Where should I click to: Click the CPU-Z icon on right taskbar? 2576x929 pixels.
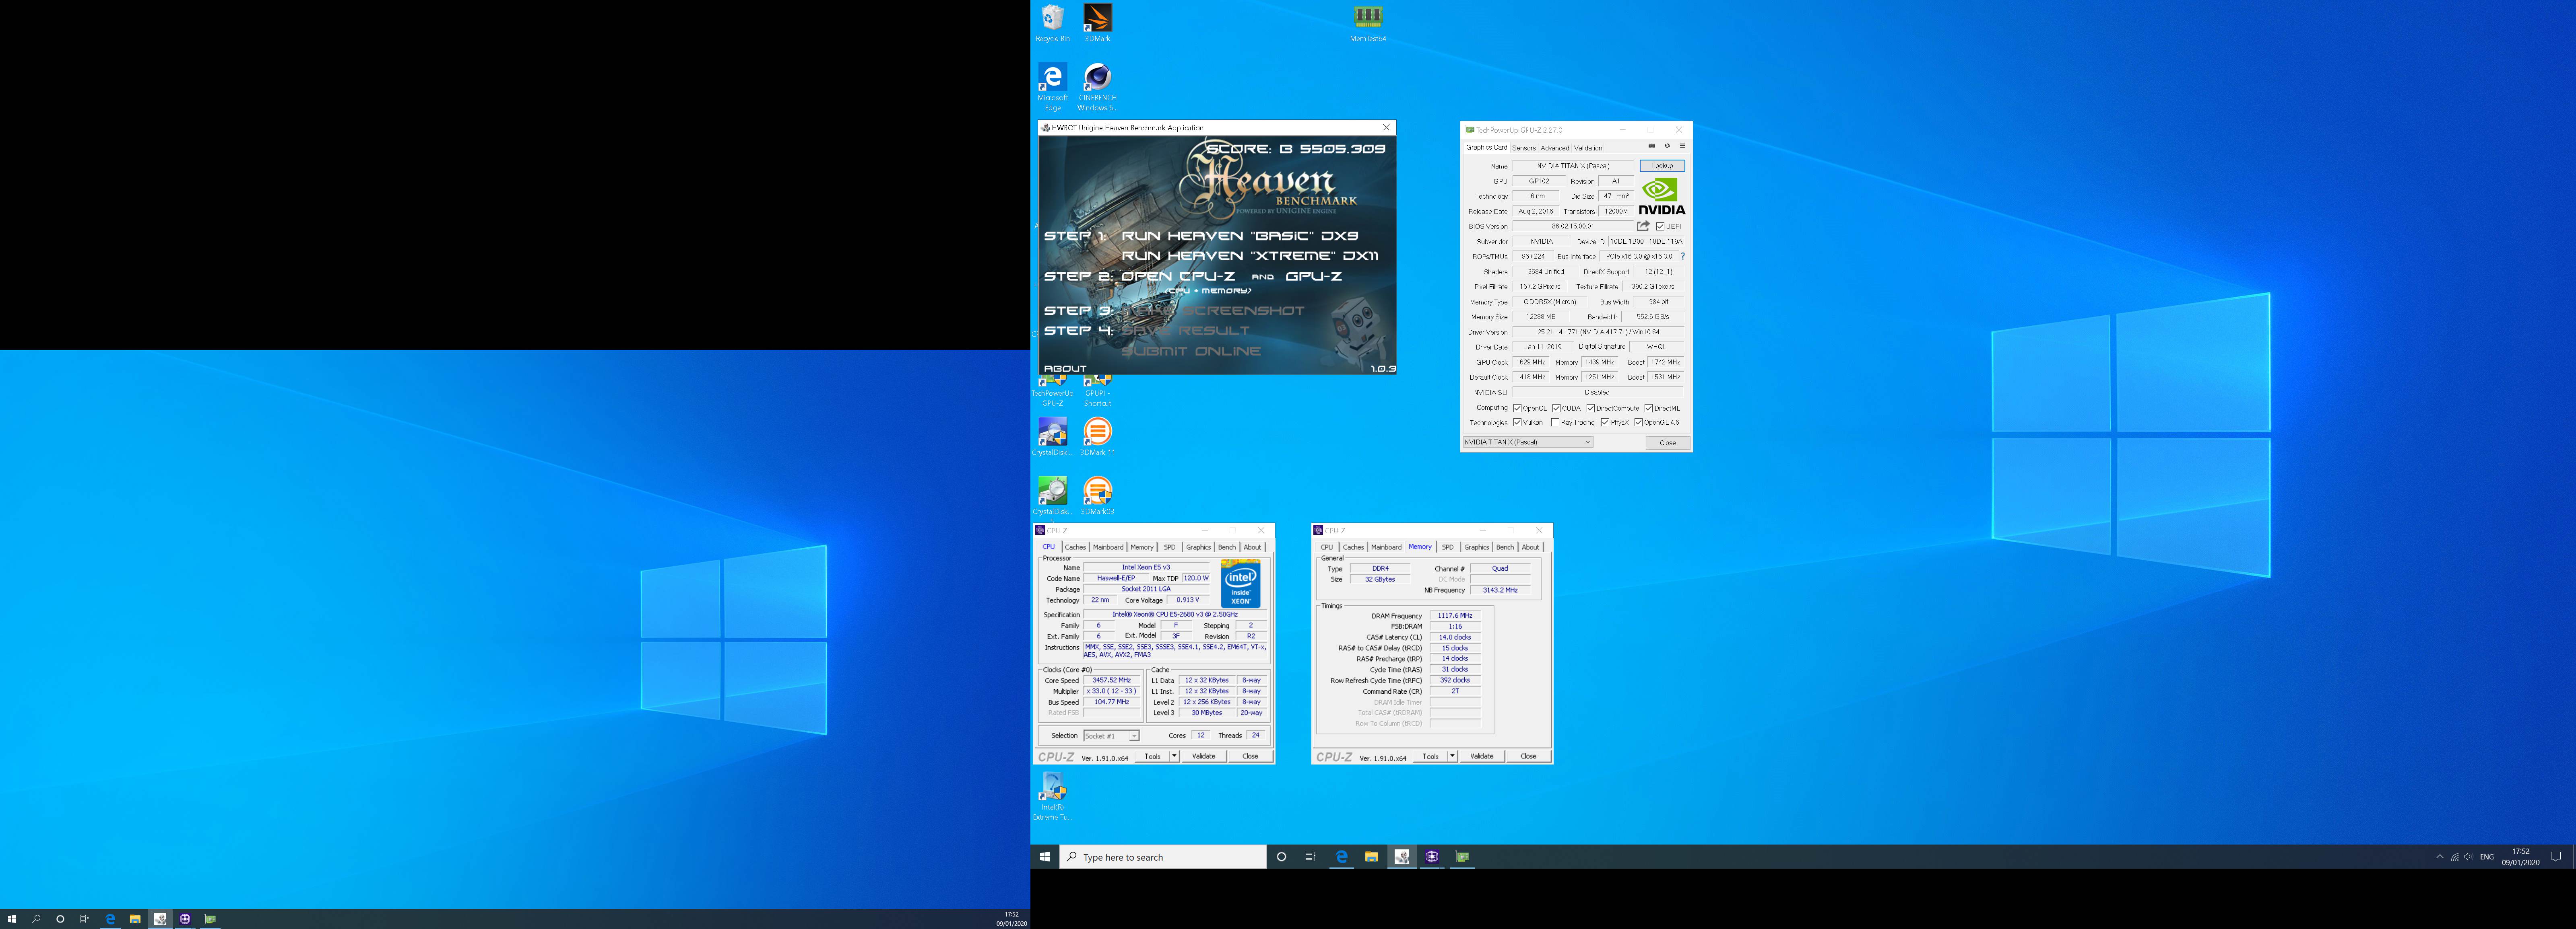(1432, 857)
